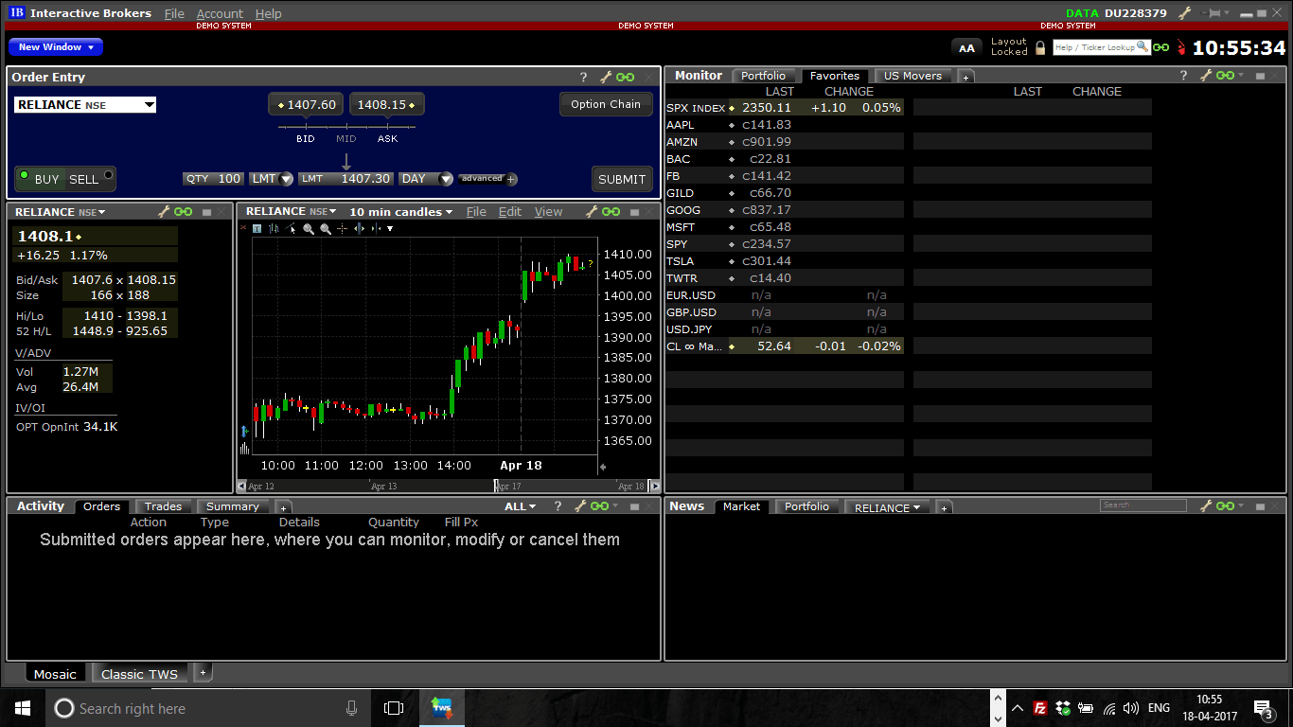Click News panel search field

[1142, 505]
